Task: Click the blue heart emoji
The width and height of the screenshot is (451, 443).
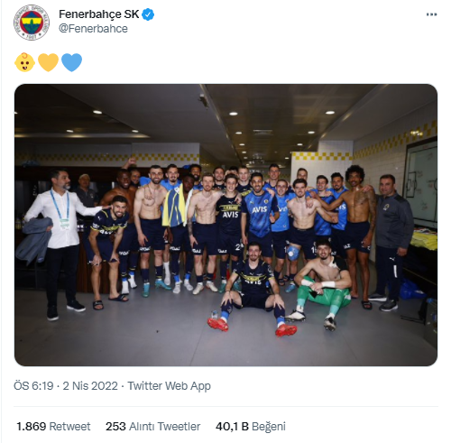Action: pos(71,62)
